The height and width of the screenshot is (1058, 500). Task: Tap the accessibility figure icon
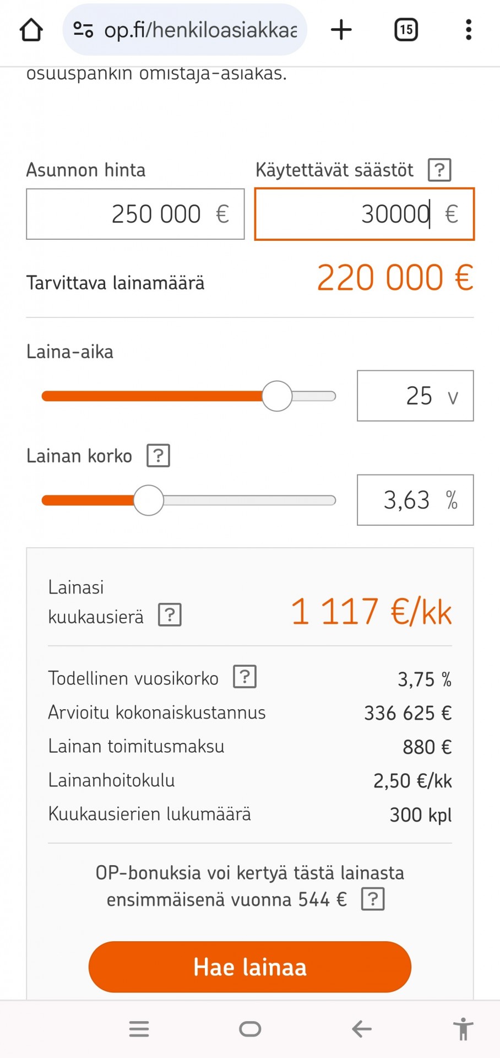click(463, 1029)
